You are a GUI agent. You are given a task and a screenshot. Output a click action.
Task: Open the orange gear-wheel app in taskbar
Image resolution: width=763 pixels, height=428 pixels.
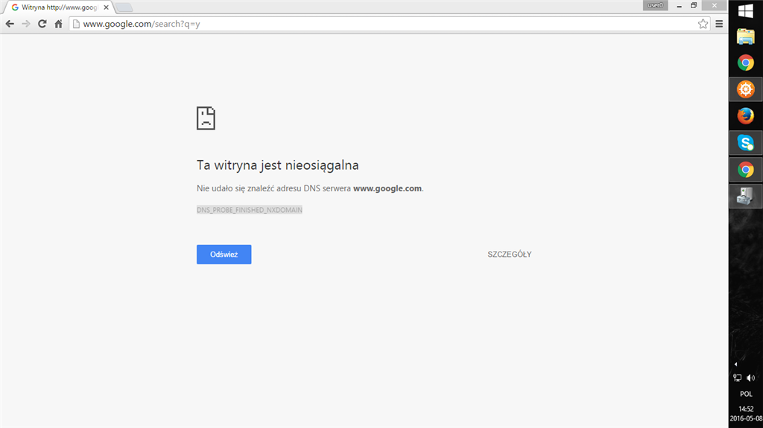pyautogui.click(x=745, y=89)
